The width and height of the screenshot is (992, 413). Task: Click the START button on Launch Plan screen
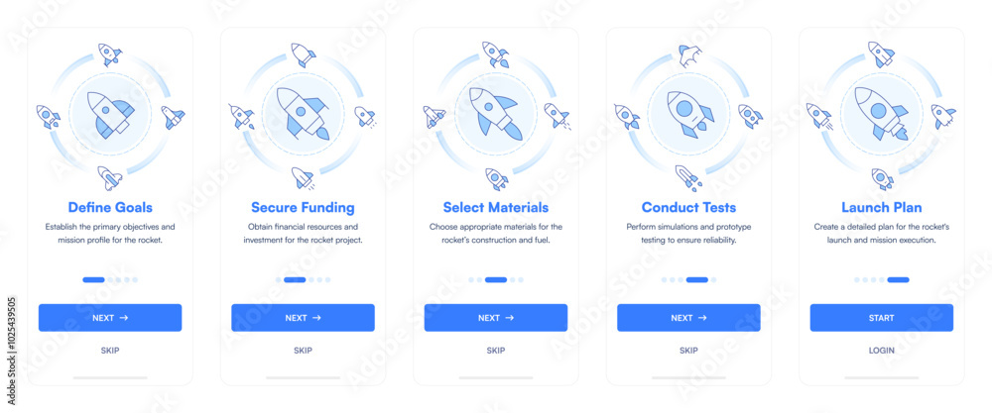[x=882, y=318]
